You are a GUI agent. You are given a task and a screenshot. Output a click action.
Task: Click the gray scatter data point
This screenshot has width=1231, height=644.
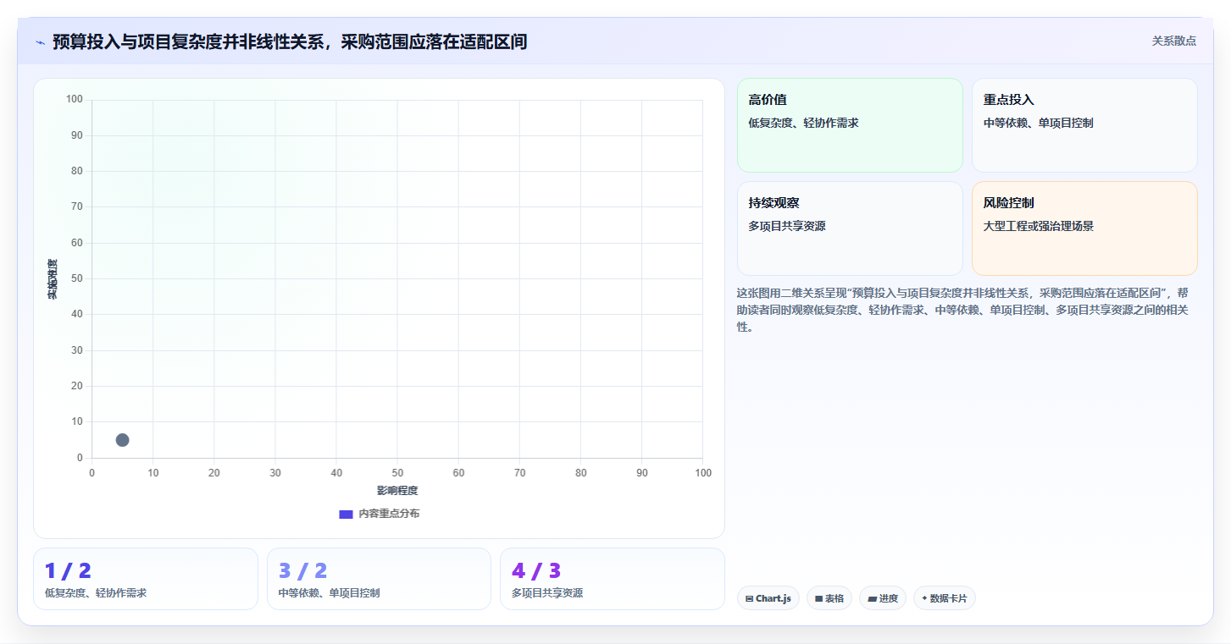122,440
